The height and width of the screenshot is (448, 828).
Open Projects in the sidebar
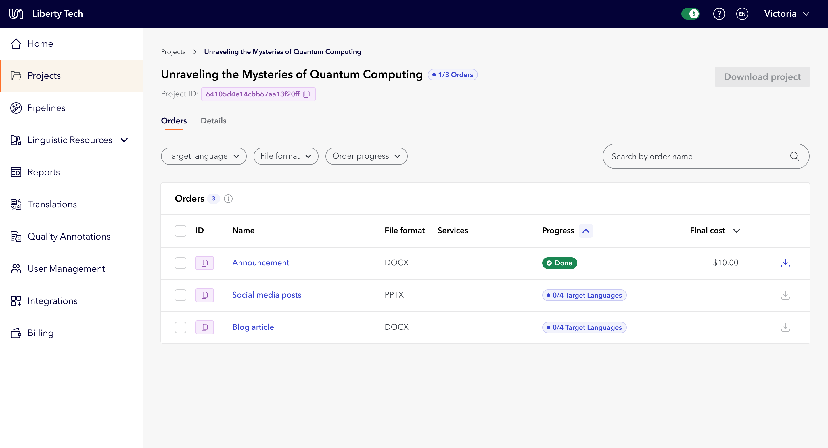click(71, 76)
